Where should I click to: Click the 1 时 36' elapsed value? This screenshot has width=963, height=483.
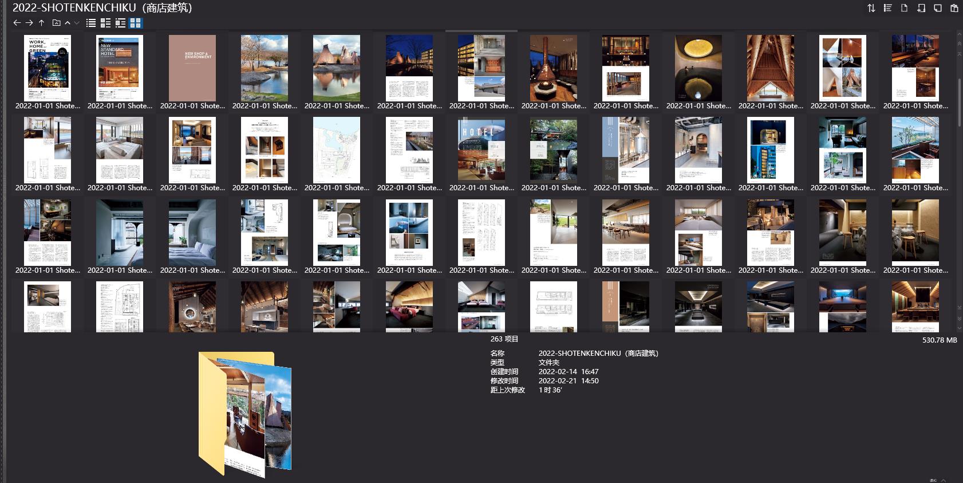pyautogui.click(x=550, y=390)
